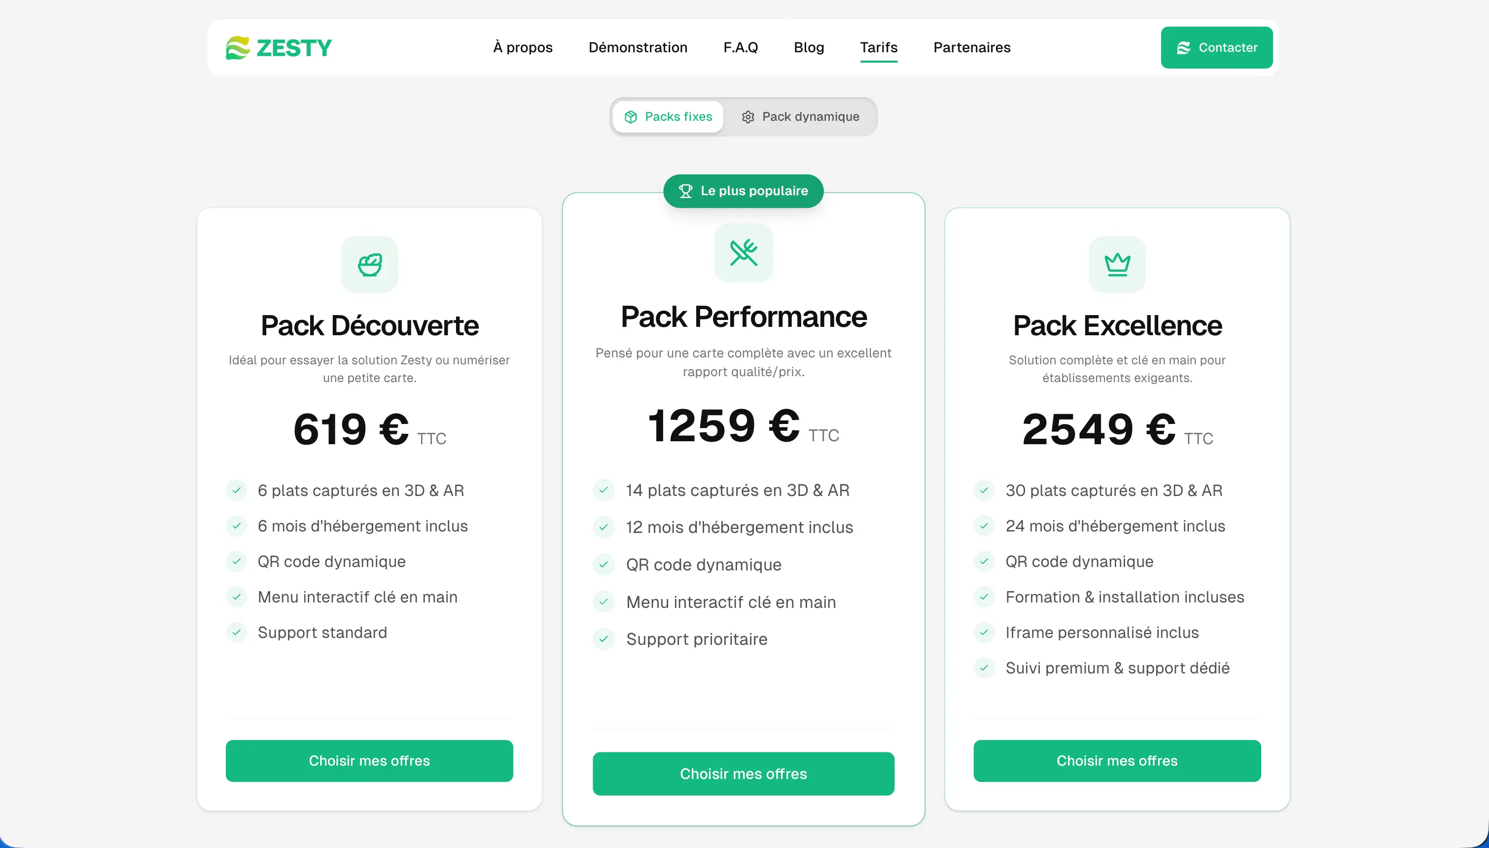
Task: Click the wave icon inside the Contacter button
Action: [1183, 48]
